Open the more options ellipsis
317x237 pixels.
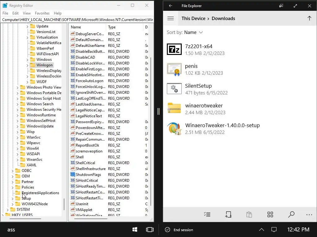(x=309, y=215)
